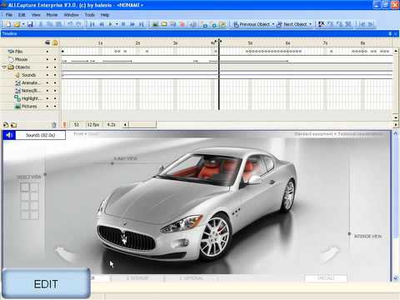
Task: Open the Edit menu
Action: point(22,15)
